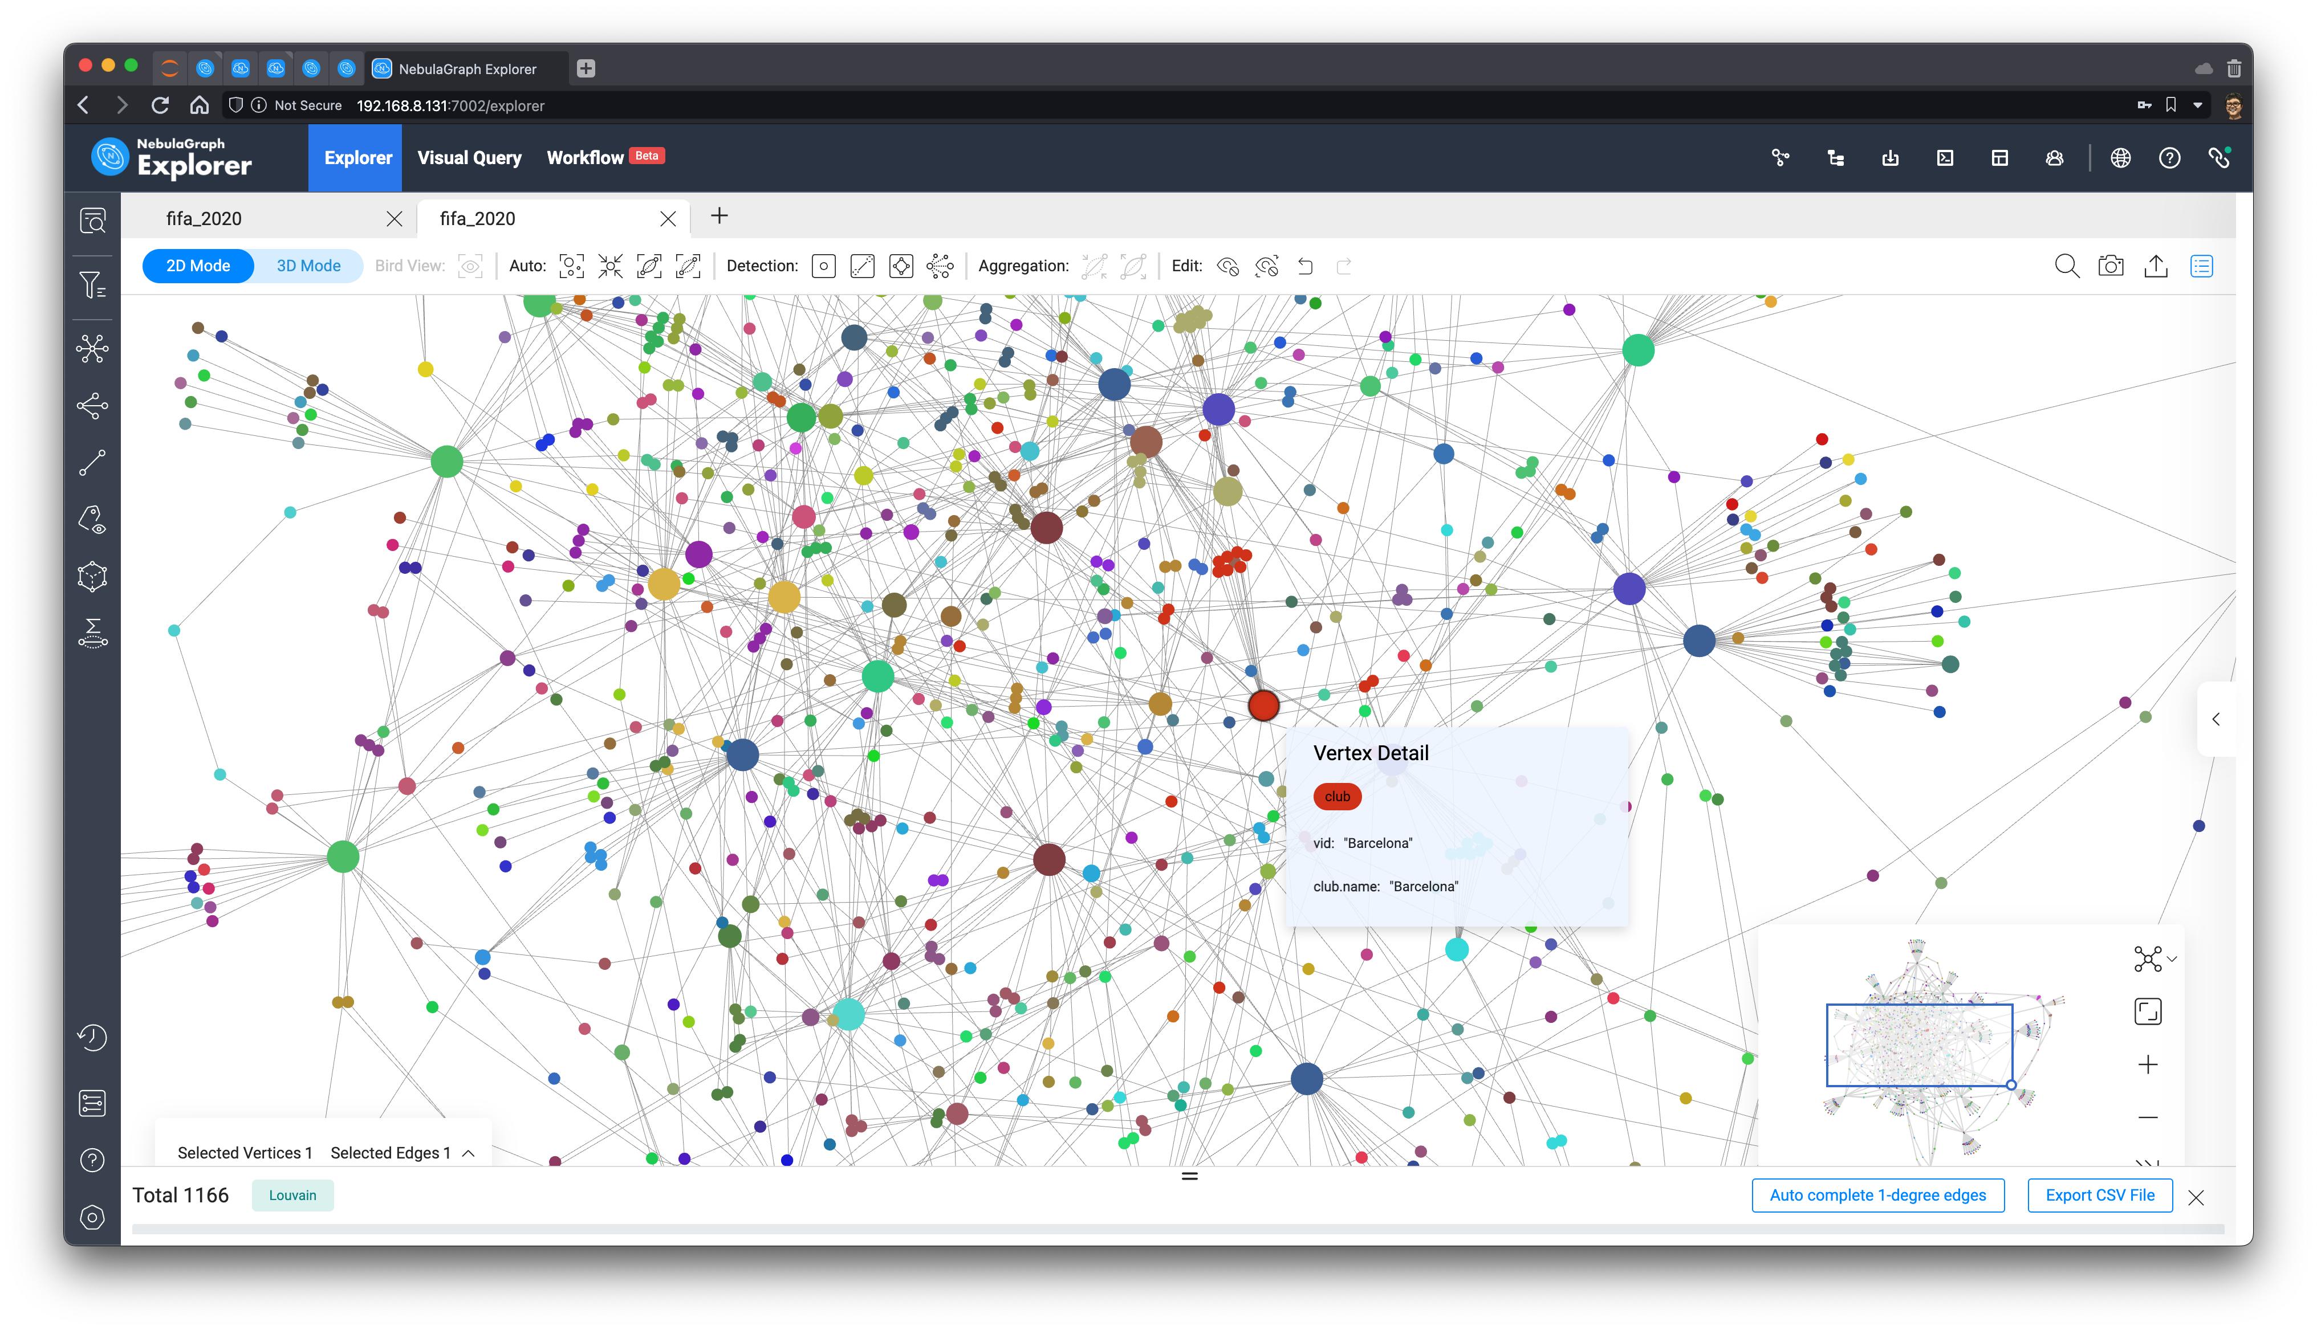Click the export upload icon
Image resolution: width=2317 pixels, height=1330 pixels.
pos(2156,266)
